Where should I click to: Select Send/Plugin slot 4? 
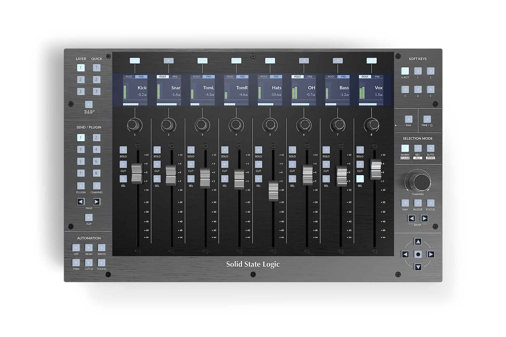pyautogui.click(x=96, y=149)
